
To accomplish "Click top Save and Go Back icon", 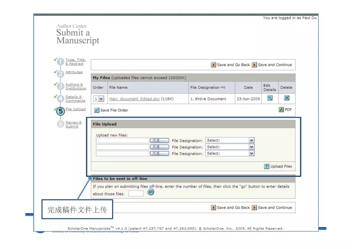I will click(213, 65).
